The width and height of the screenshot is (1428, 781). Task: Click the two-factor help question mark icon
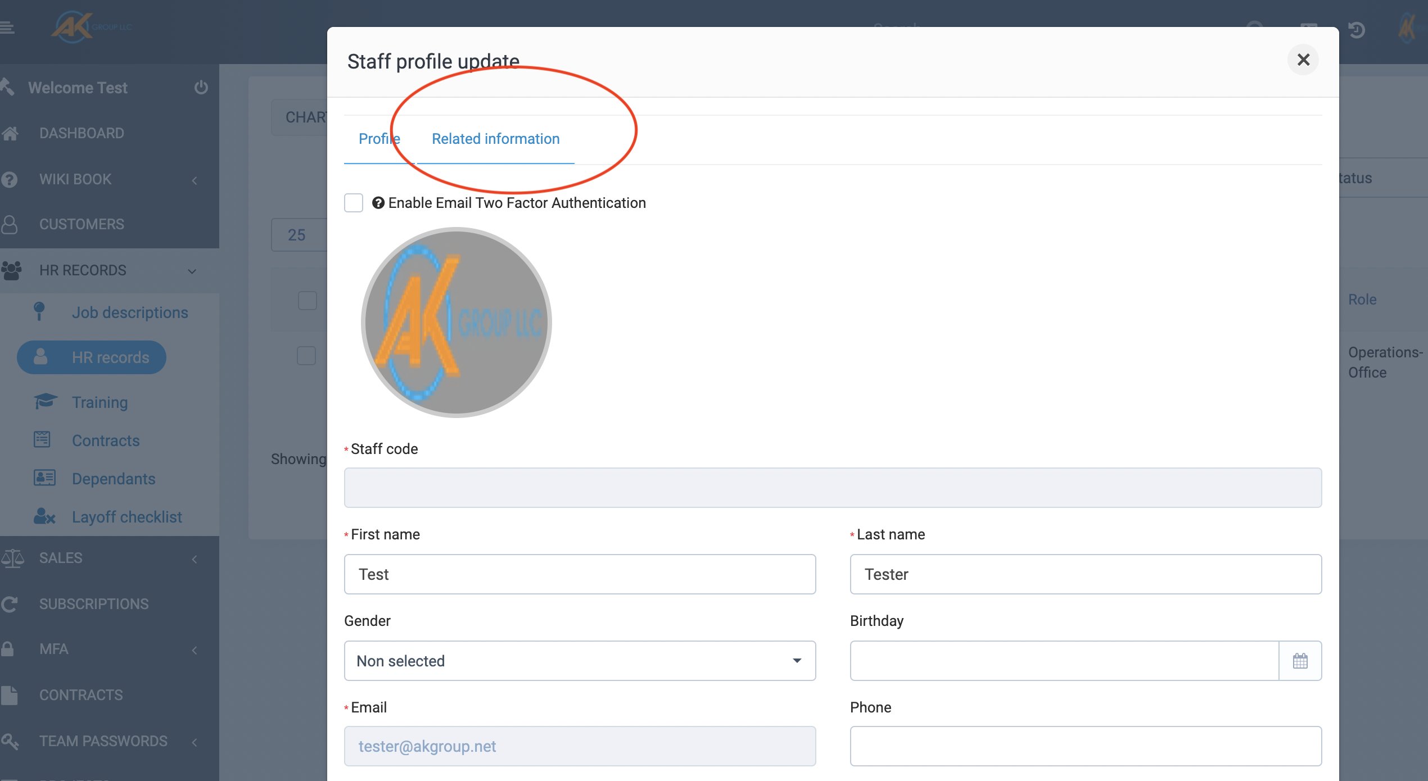(378, 203)
